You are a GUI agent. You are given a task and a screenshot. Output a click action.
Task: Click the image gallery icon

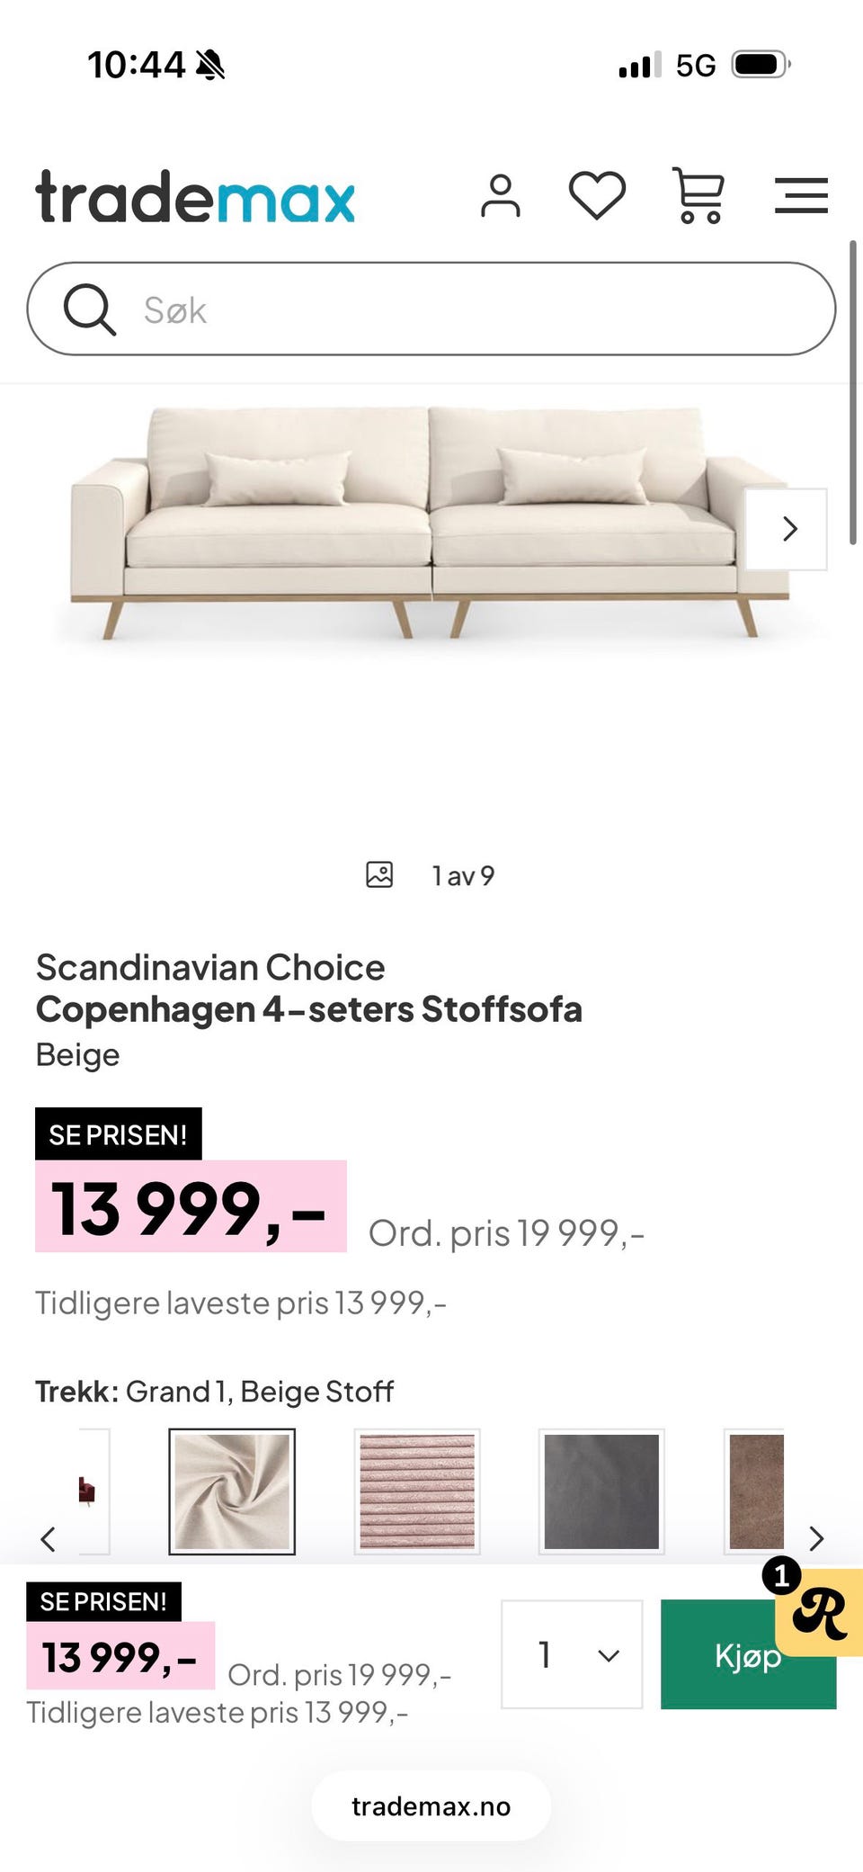coord(379,874)
